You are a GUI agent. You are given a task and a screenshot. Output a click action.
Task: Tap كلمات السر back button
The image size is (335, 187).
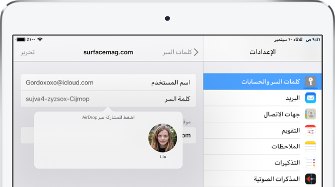click(177, 52)
